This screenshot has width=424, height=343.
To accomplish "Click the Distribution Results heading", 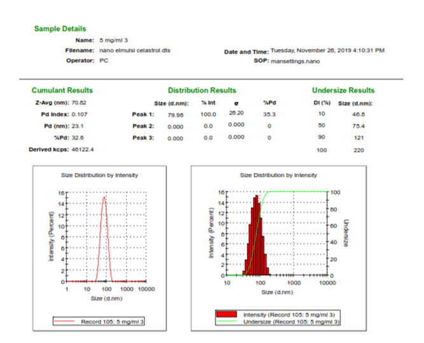I will point(202,90).
